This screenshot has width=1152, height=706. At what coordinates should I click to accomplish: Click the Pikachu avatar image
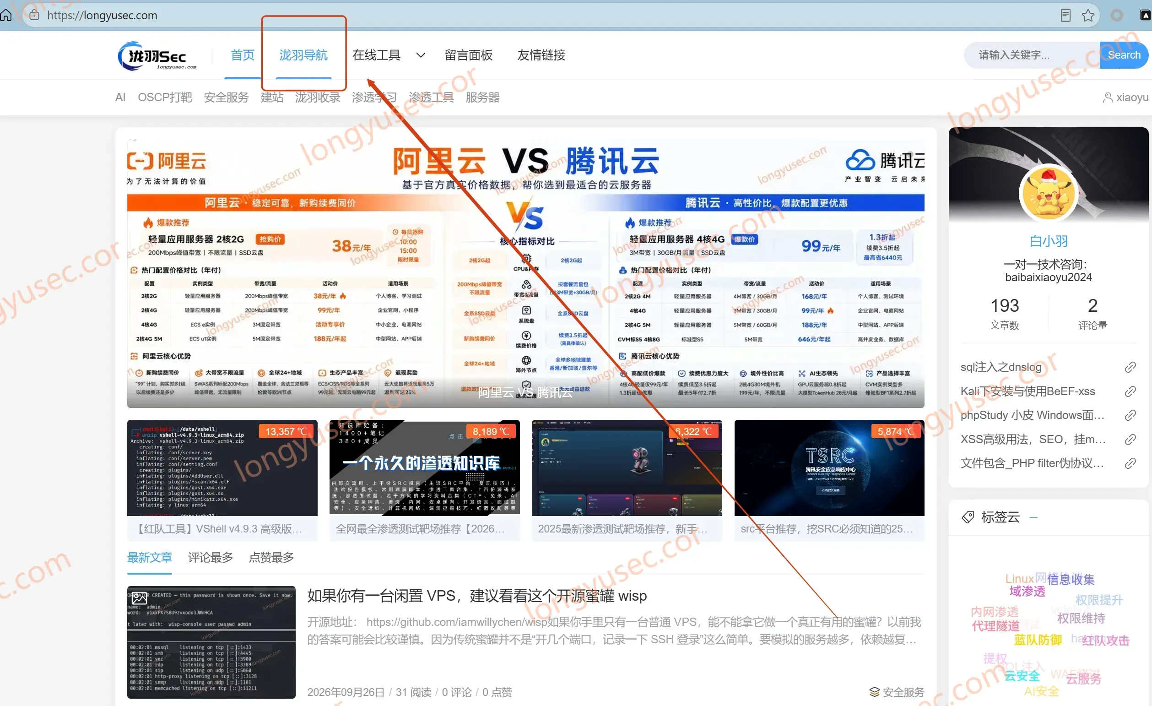click(x=1048, y=193)
